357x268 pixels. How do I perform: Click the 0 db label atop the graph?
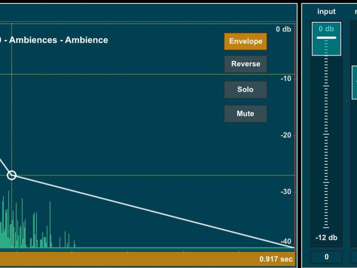point(283,29)
